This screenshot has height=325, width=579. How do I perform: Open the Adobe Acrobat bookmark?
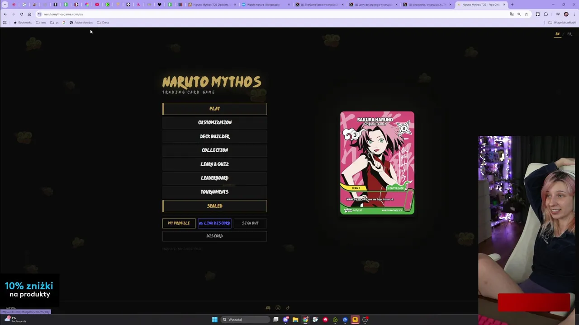[81, 23]
